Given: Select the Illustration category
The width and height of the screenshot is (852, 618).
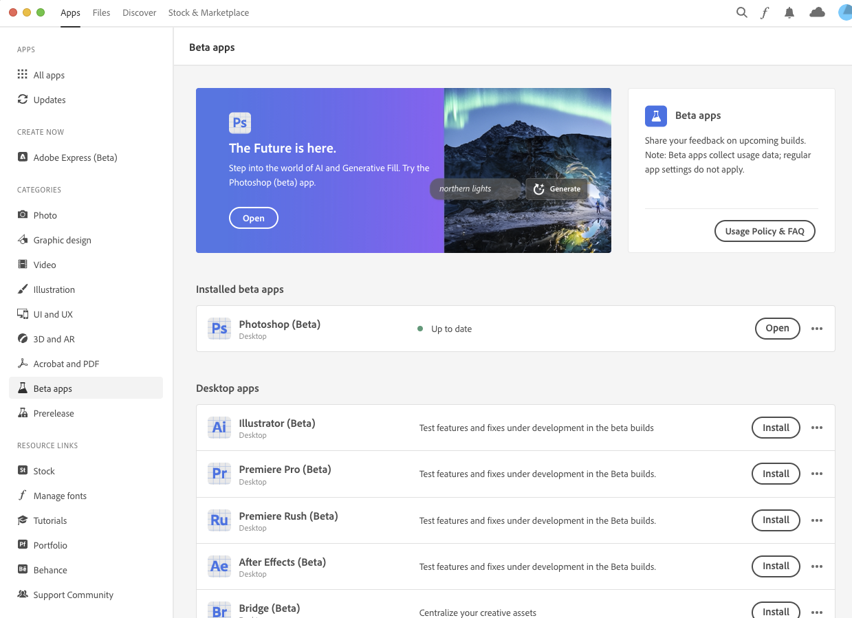Looking at the screenshot, I should tap(86, 289).
